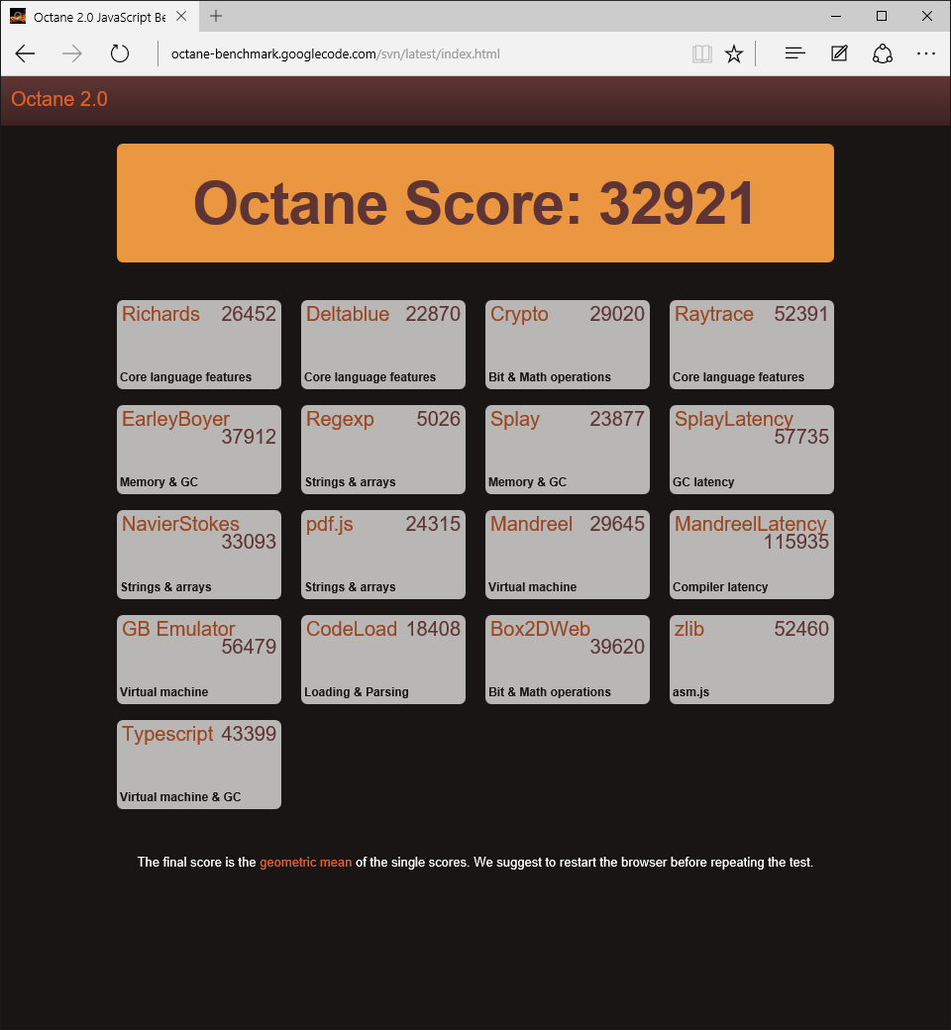Click the Octane favicon in the tab

[18, 17]
